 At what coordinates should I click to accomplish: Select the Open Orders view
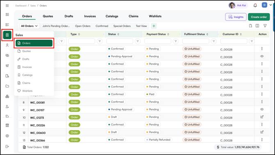click(82, 26)
